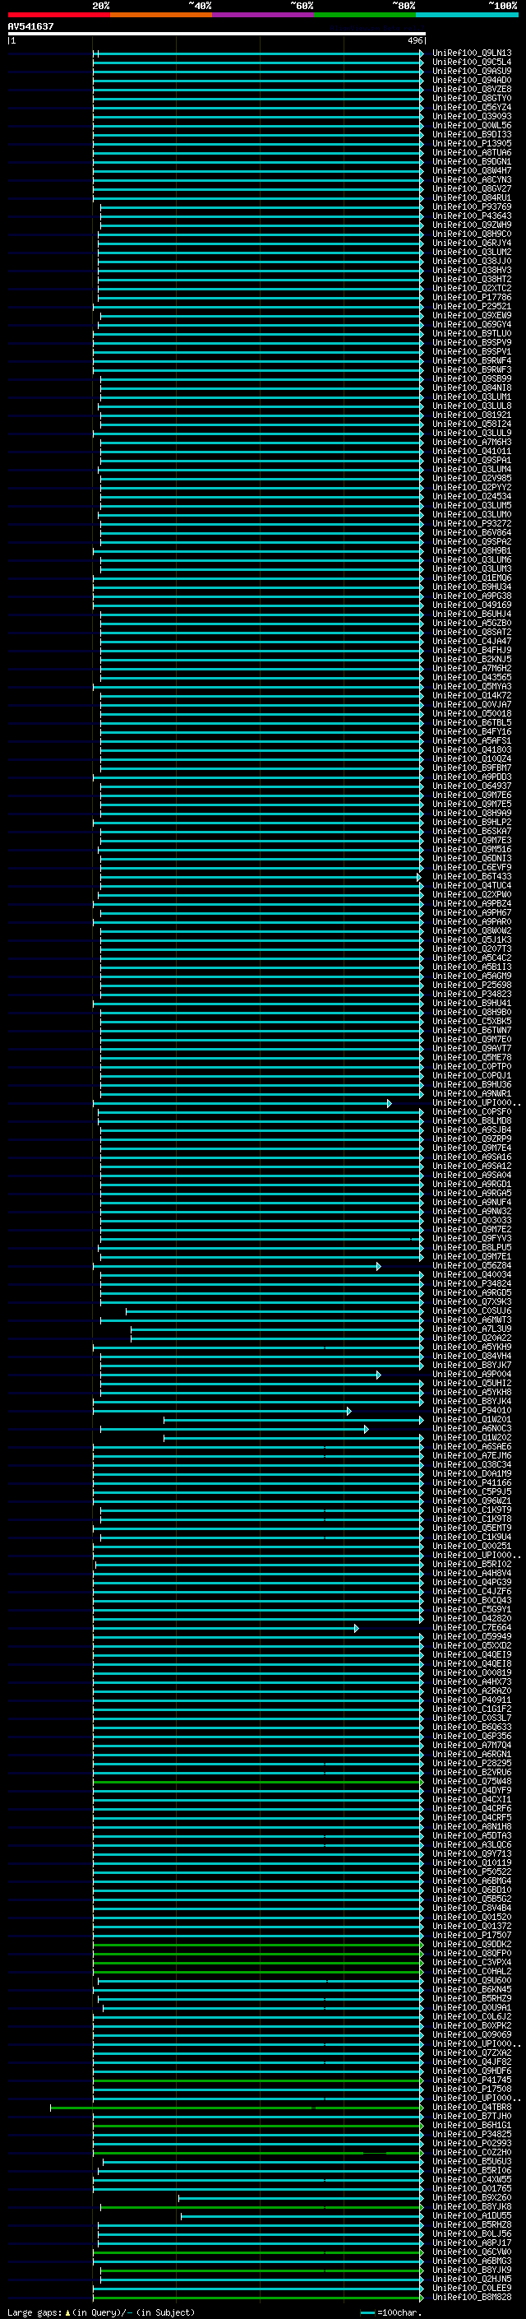Select hit label UniRef100_Q6RJY4
Screen dimensions: 526x2319
[x=472, y=243]
